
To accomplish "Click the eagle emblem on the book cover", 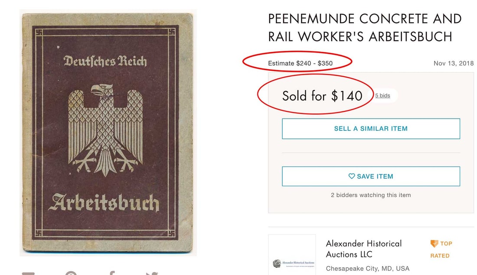I will coord(106,128).
